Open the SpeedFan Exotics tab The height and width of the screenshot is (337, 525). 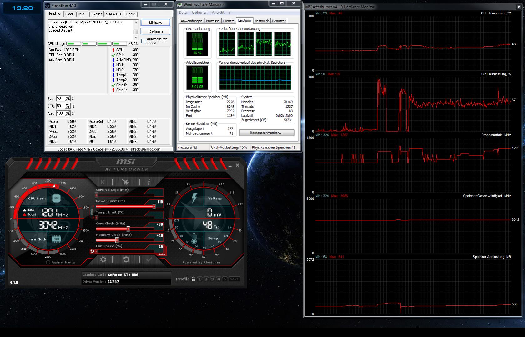click(97, 14)
